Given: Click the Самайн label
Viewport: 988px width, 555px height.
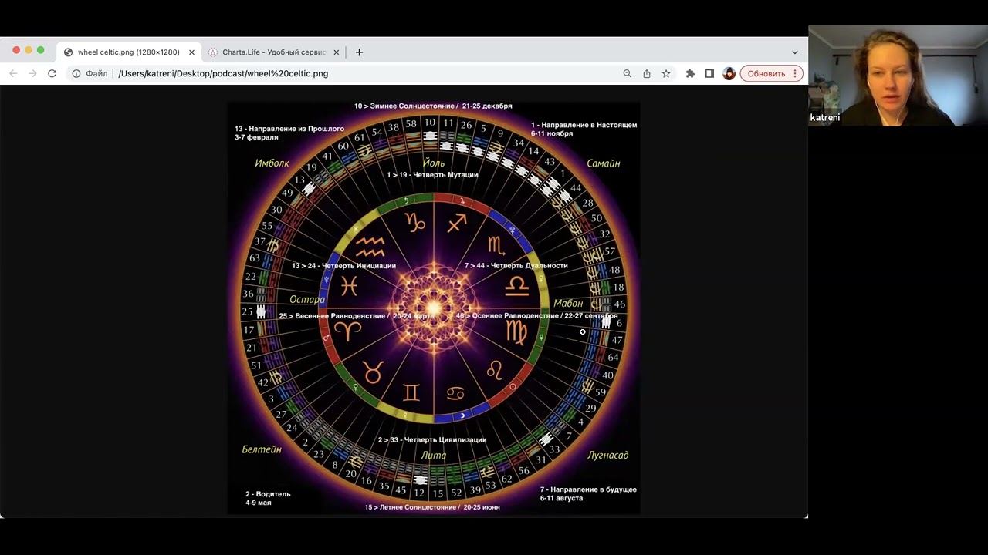Looking at the screenshot, I should click(x=604, y=163).
